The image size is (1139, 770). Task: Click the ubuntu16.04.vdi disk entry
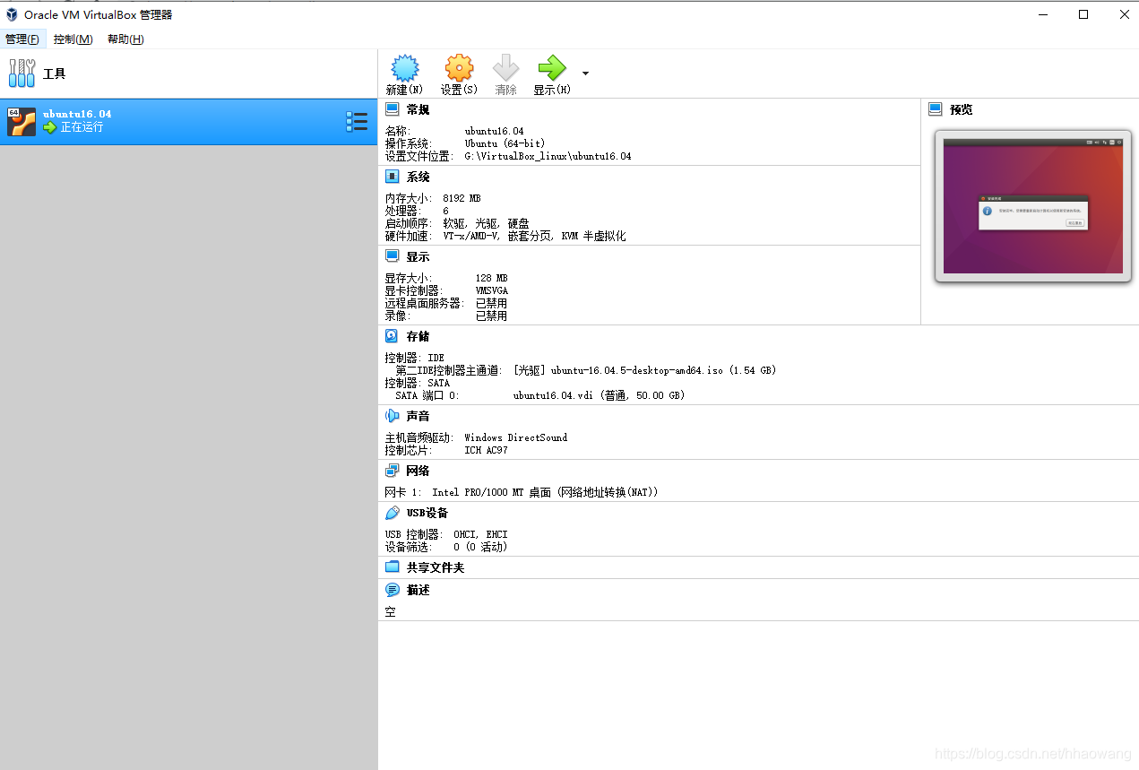click(x=599, y=395)
